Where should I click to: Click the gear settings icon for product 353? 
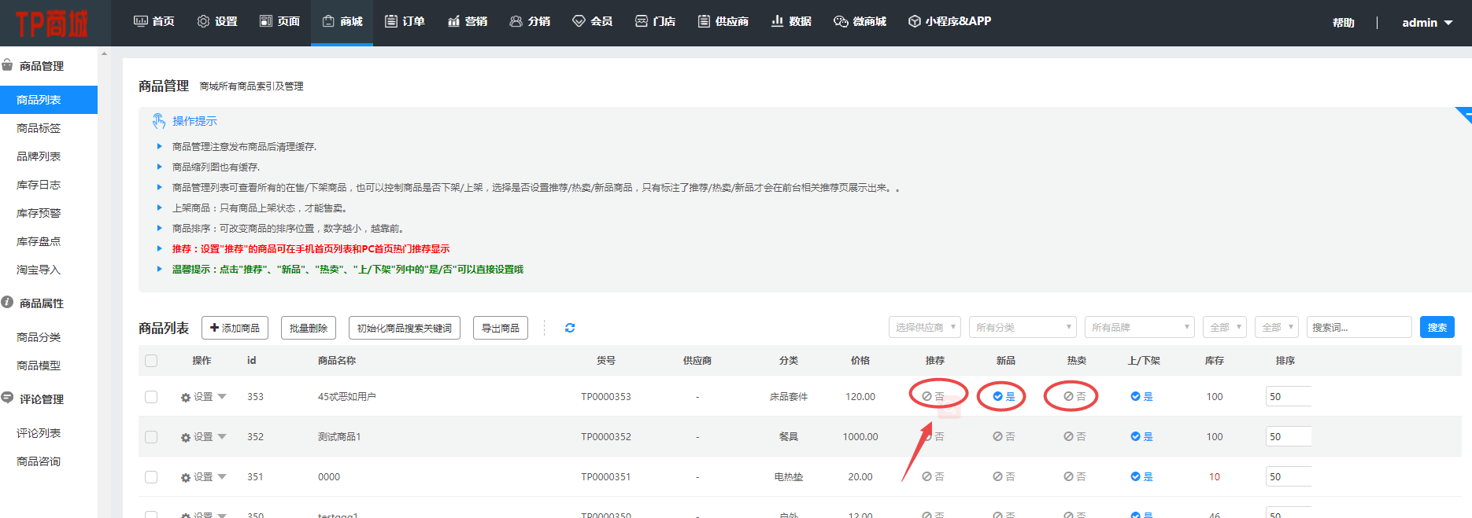pos(186,398)
